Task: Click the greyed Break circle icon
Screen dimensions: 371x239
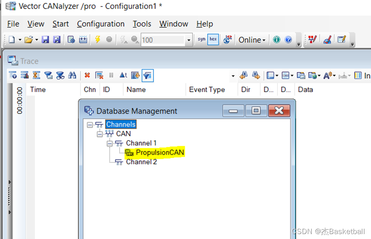Action: tap(135, 39)
